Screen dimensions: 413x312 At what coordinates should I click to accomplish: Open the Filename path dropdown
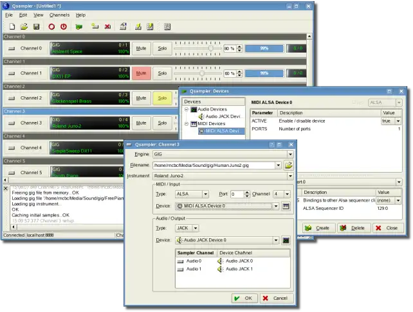(x=278, y=166)
